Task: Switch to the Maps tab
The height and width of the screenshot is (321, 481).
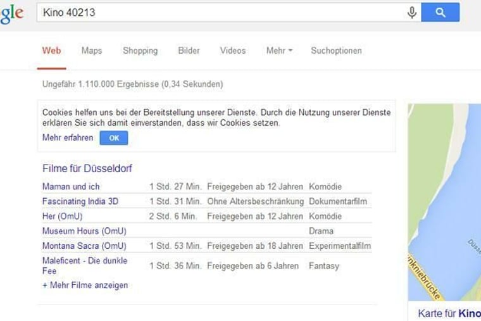Action: [x=91, y=51]
